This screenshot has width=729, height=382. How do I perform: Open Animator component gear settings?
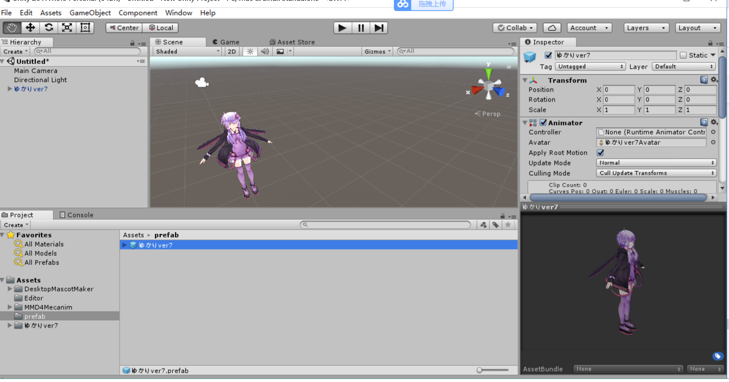(x=714, y=122)
